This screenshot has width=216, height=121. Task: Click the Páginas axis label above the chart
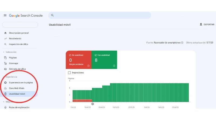click(x=71, y=79)
